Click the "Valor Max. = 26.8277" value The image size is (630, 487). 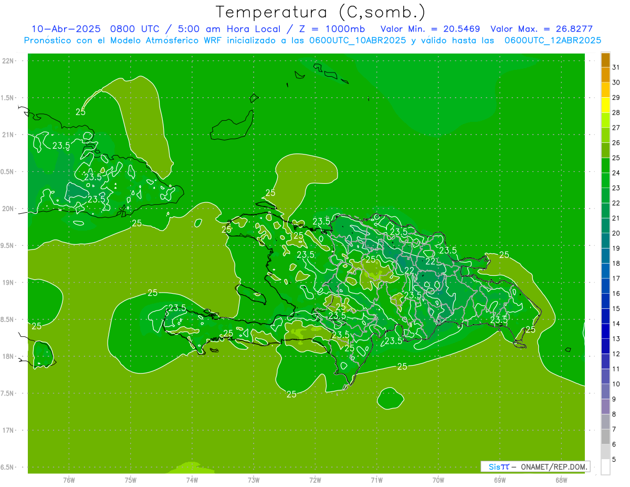point(541,29)
